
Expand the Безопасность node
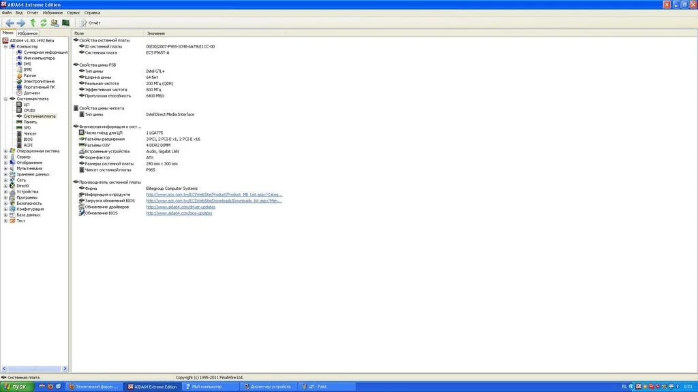[5, 203]
